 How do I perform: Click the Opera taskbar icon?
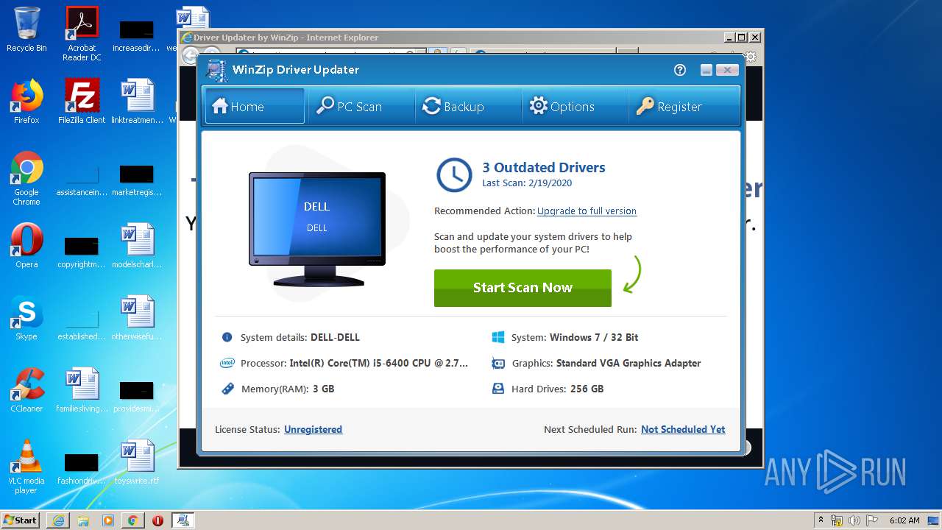pyautogui.click(x=157, y=520)
